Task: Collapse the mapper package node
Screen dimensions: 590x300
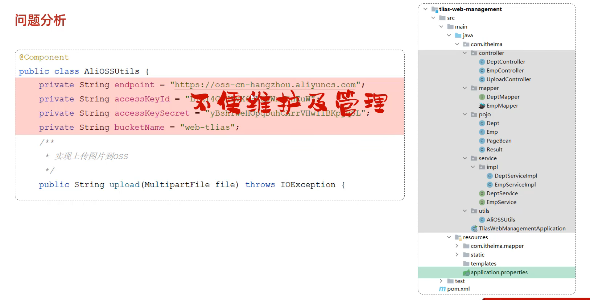Action: click(465, 88)
